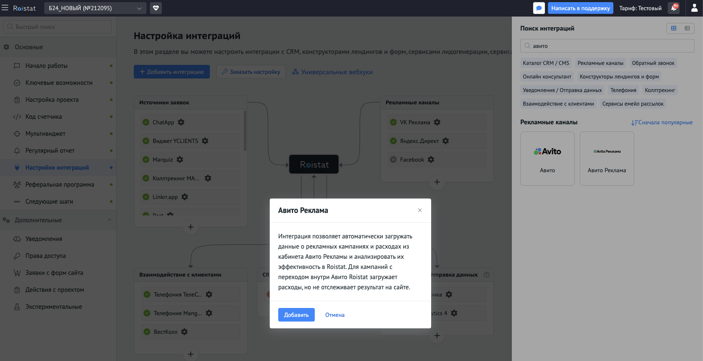Viewport: 703px width, 361px height.
Task: Click Заказать настройку button
Action: (251, 72)
